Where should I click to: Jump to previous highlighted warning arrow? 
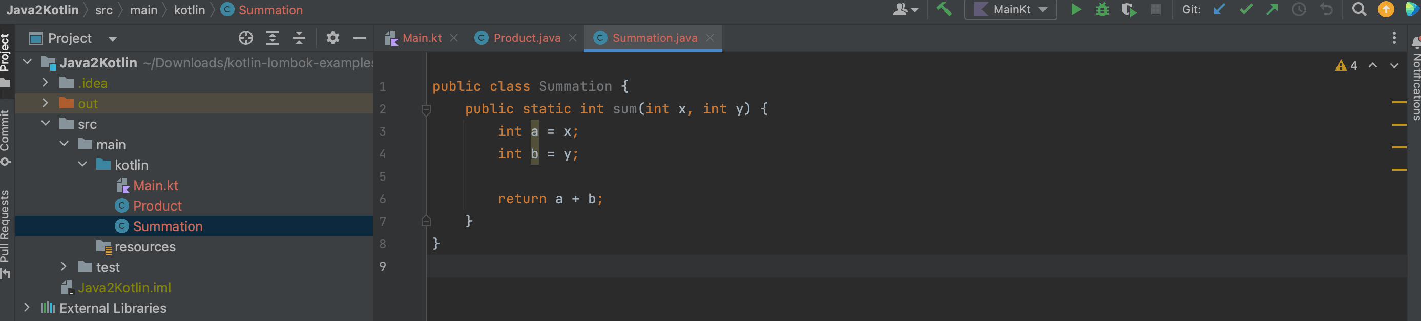(1372, 65)
